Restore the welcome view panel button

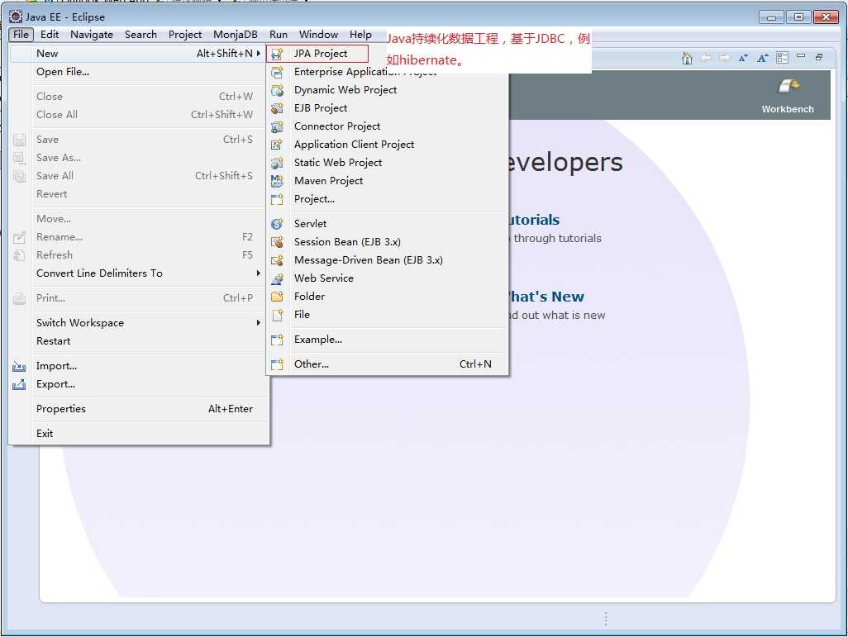(x=819, y=57)
